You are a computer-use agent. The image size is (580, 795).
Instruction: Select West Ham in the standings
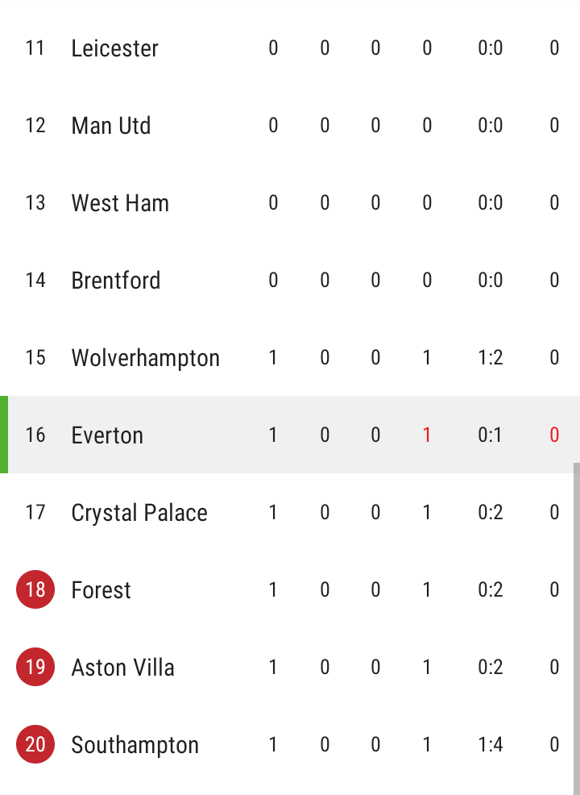click(290, 203)
